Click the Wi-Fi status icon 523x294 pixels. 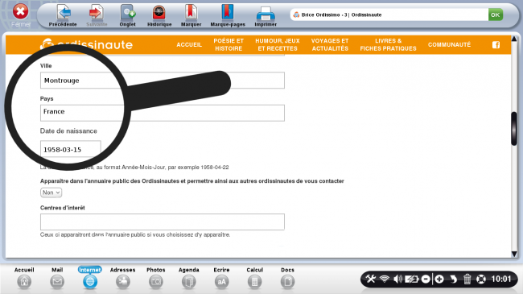(x=385, y=279)
